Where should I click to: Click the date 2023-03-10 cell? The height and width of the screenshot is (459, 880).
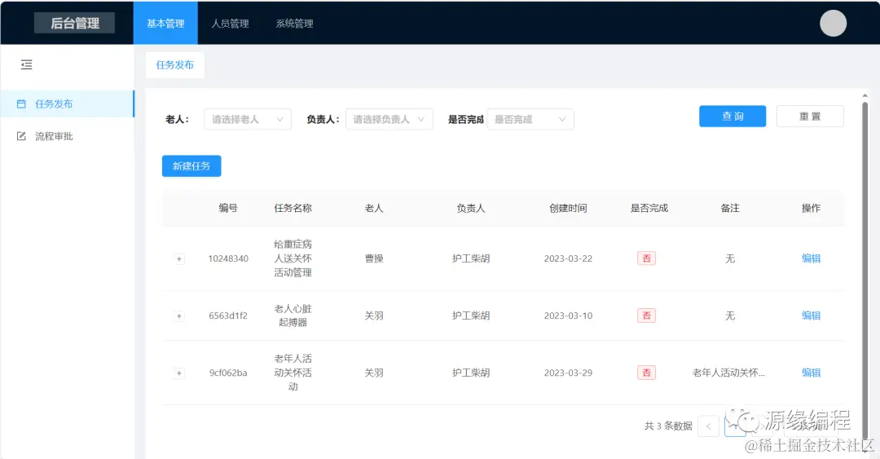pos(568,316)
